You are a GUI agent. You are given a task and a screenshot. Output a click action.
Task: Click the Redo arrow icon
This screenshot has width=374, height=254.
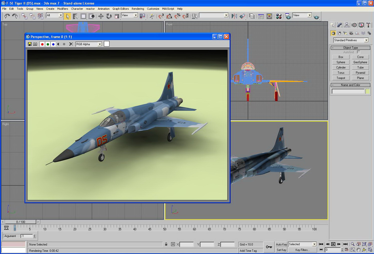coord(15,16)
